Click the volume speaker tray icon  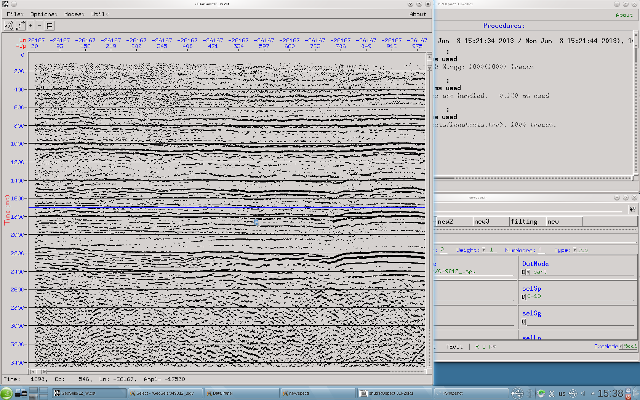tap(583, 394)
